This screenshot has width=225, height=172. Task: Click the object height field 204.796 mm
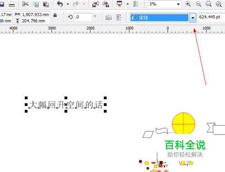[x=36, y=21]
